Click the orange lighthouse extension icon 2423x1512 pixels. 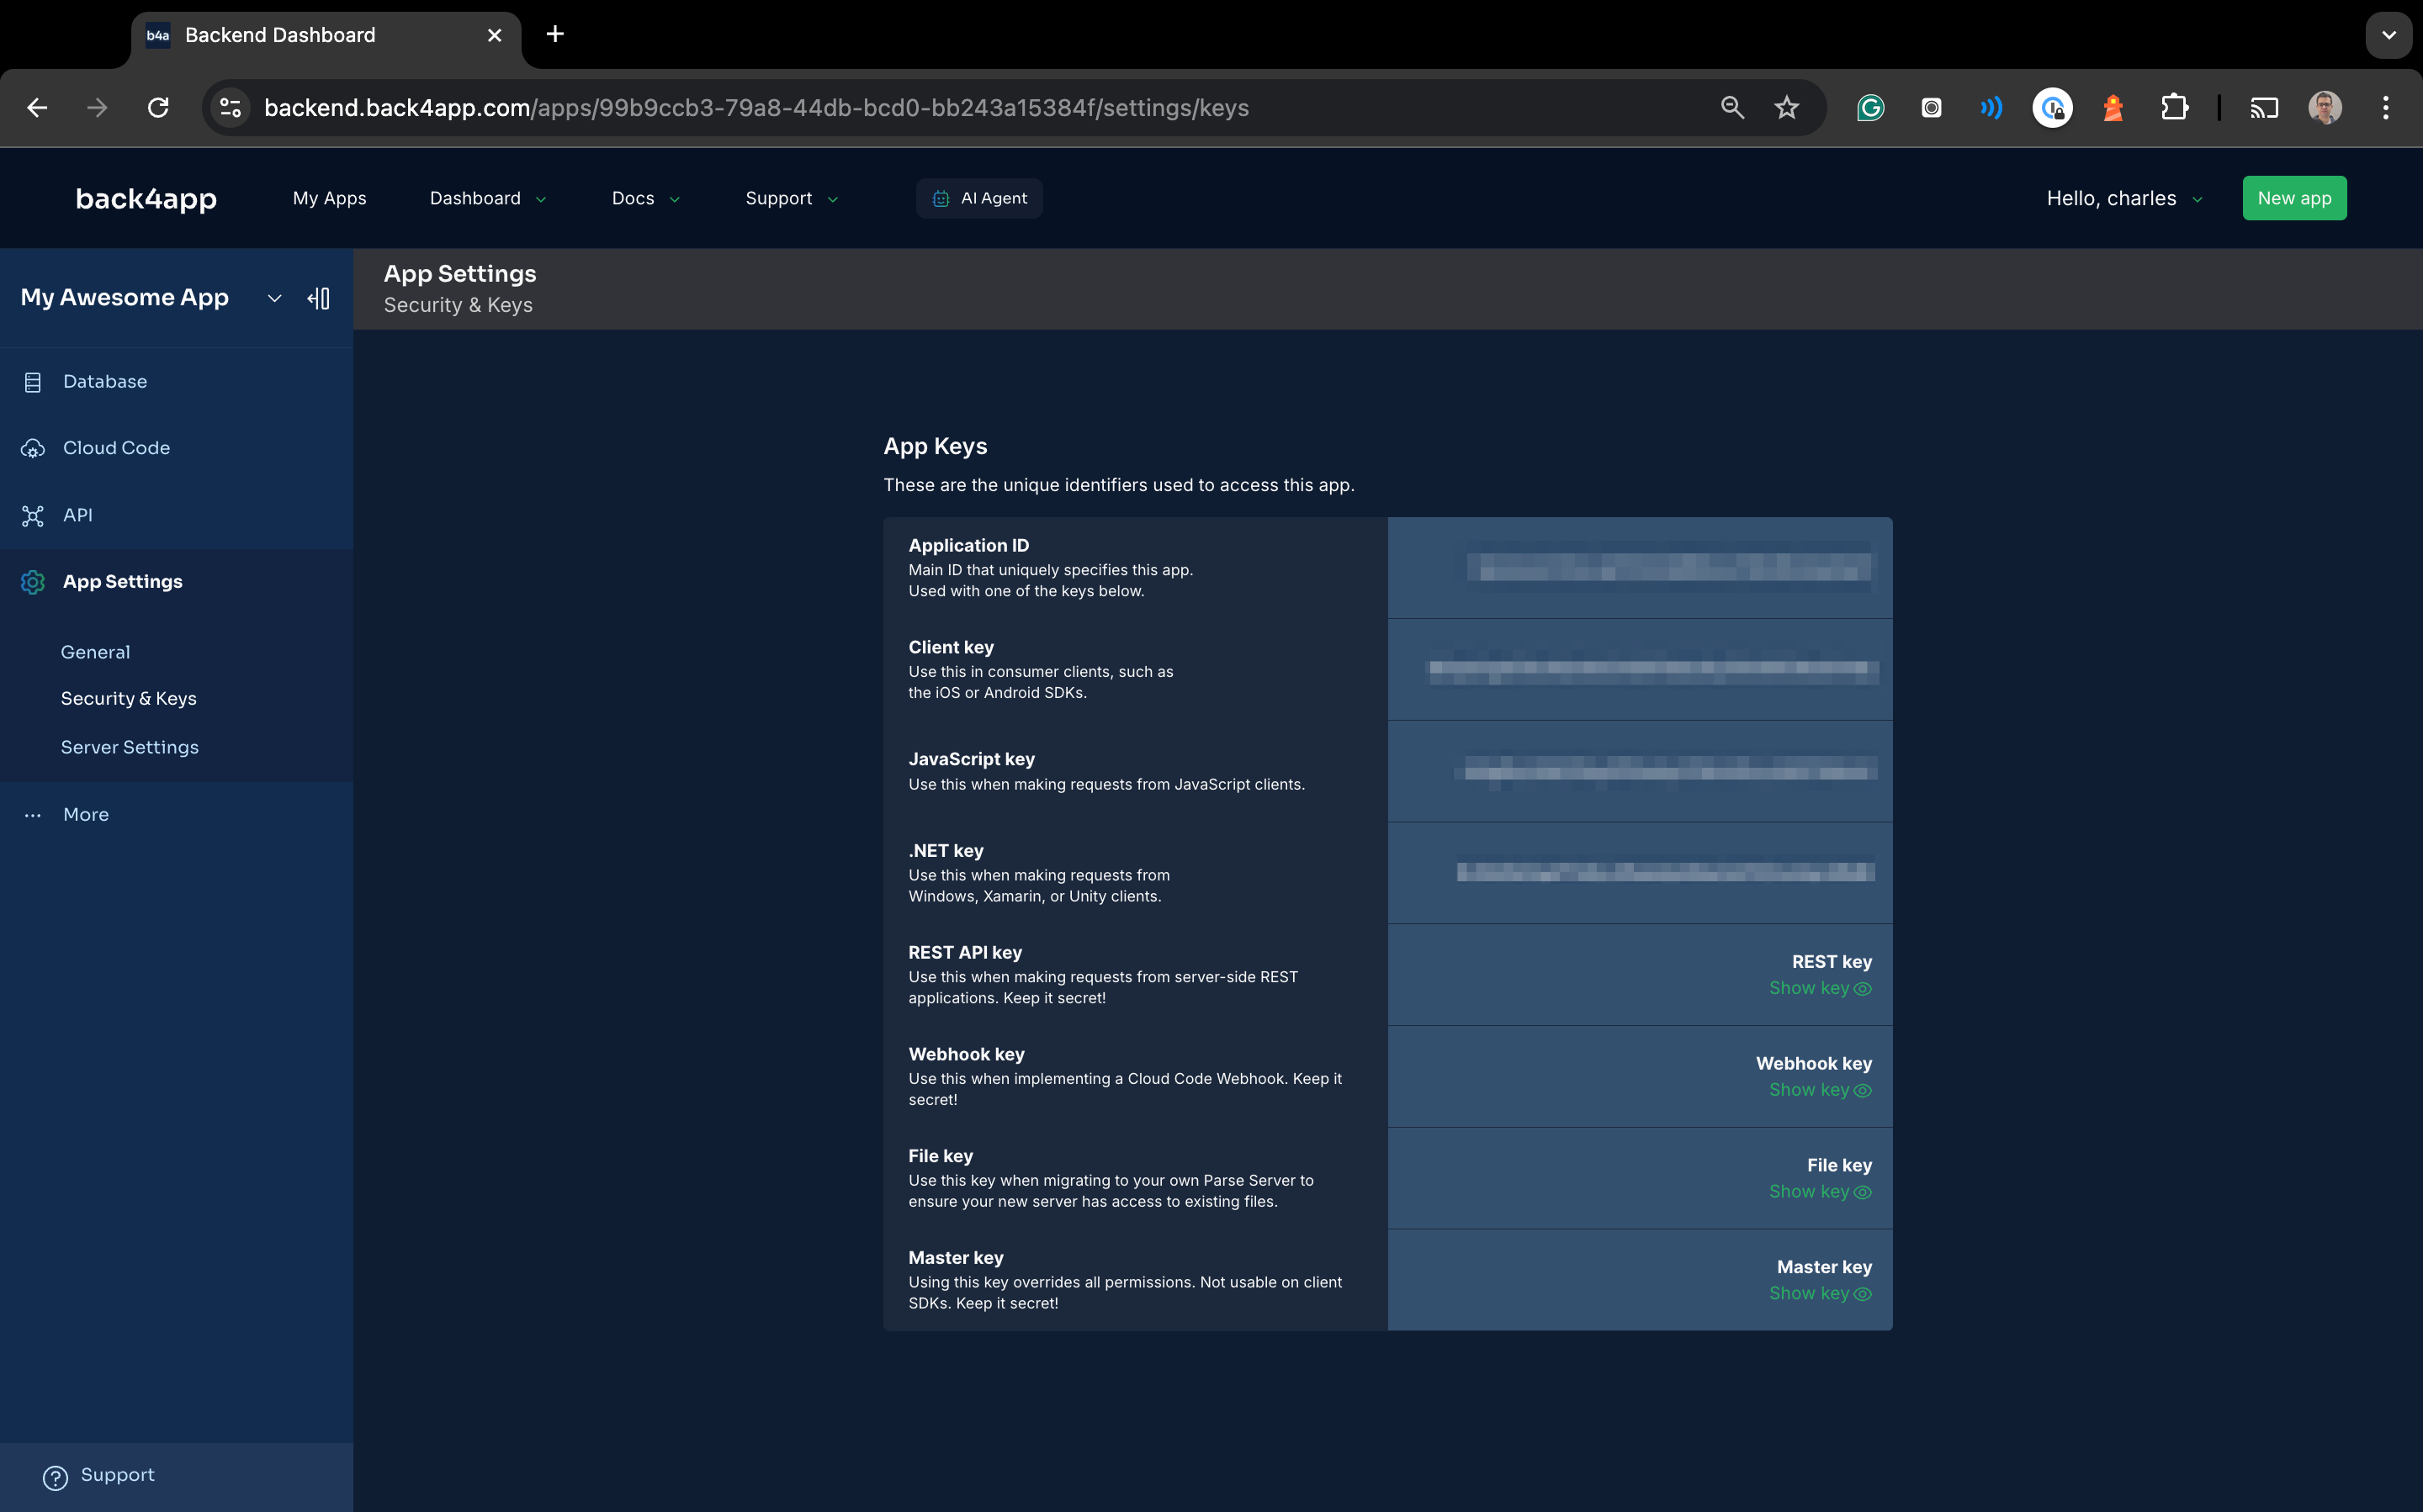[x=2113, y=108]
